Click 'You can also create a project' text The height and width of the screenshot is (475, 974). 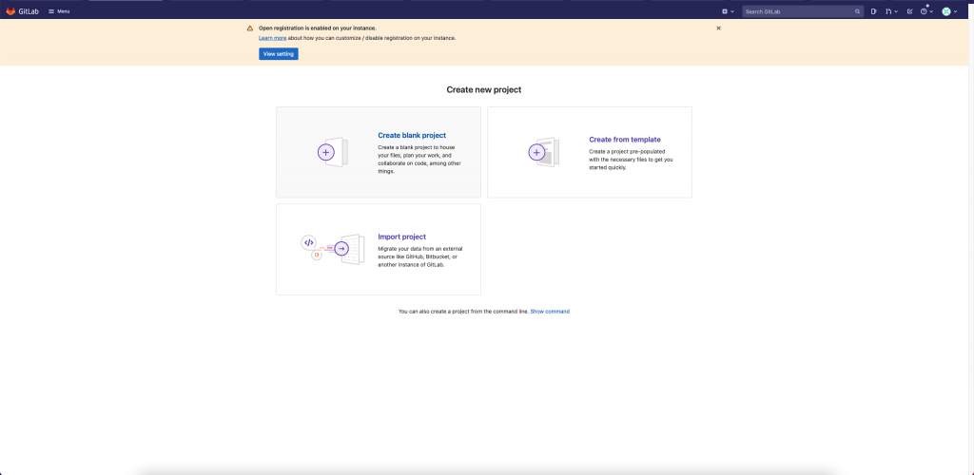point(463,312)
